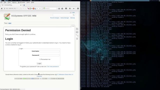
Task: Close the Connecting... tab
Action: click(x=21, y=5)
